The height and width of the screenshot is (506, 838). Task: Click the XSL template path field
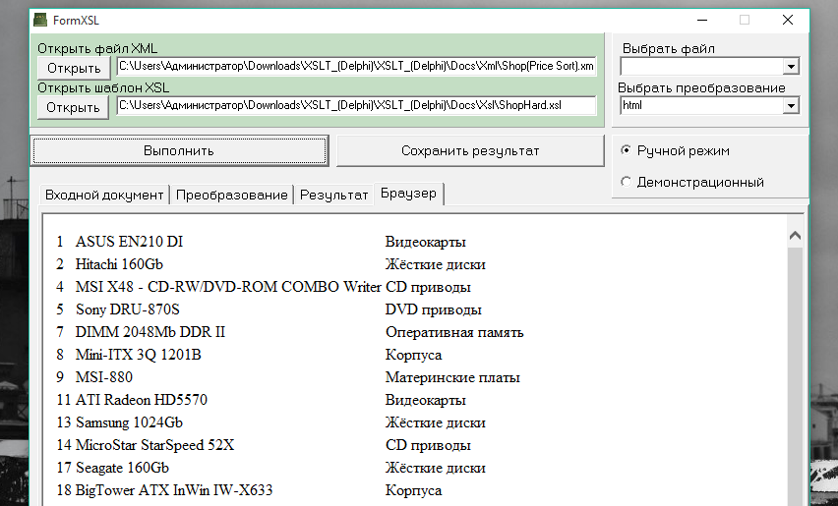point(356,105)
